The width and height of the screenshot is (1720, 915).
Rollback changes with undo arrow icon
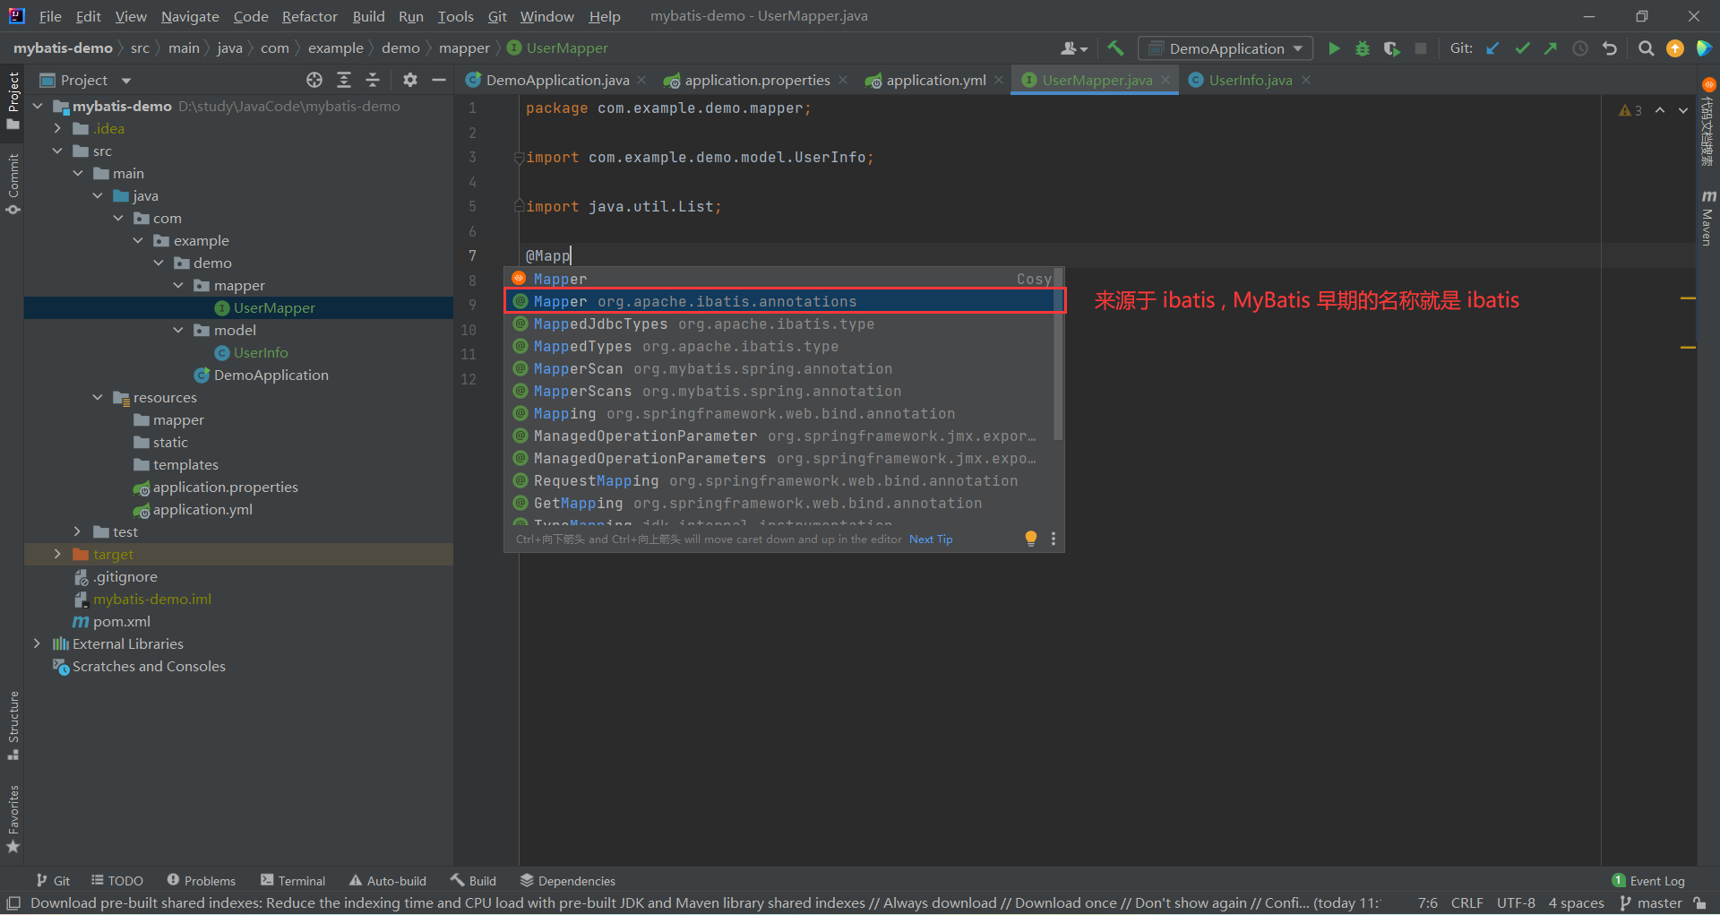point(1610,48)
